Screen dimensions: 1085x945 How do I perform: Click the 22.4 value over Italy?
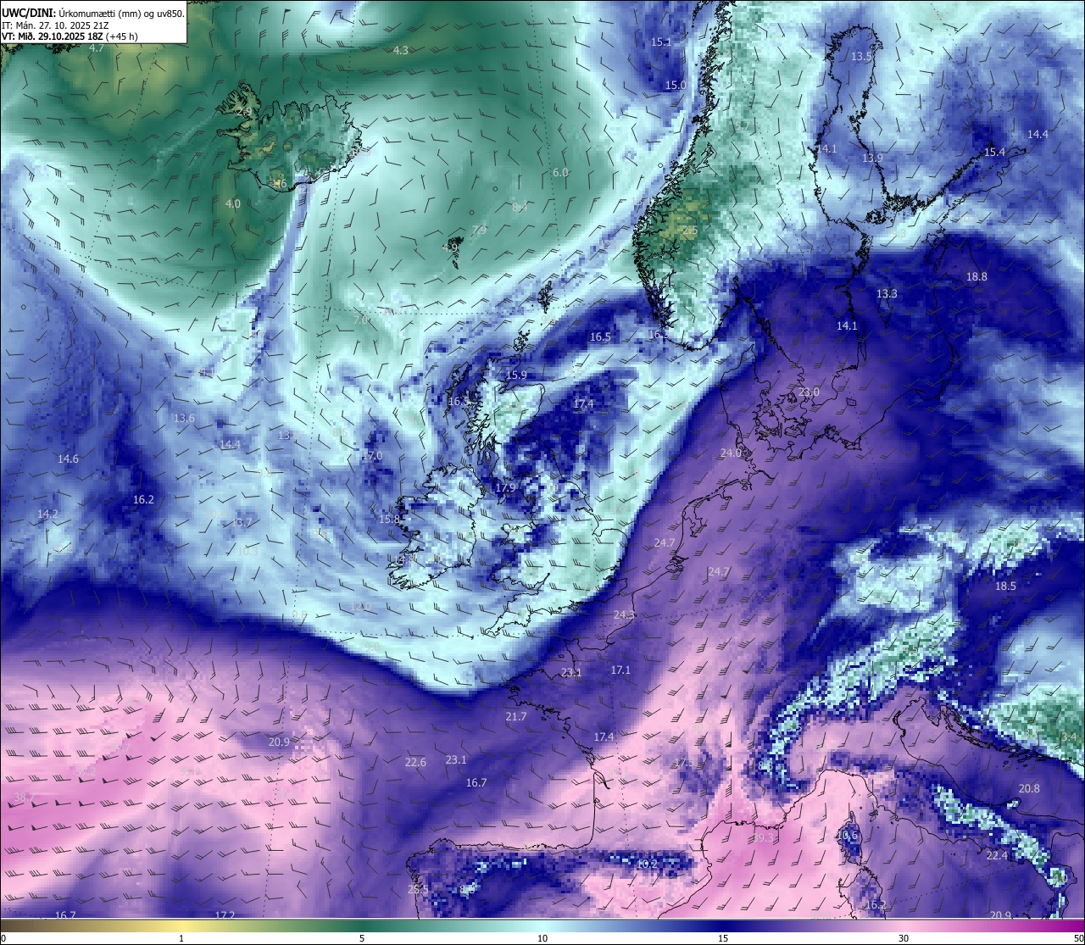[997, 856]
